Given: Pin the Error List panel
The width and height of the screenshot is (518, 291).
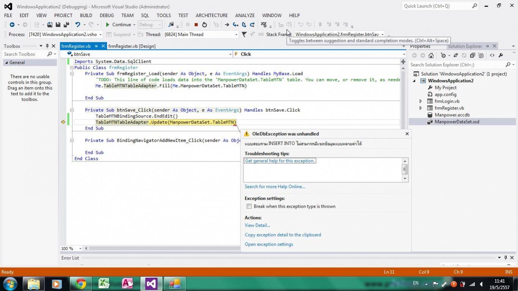Looking at the screenshot, I should [x=505, y=258].
